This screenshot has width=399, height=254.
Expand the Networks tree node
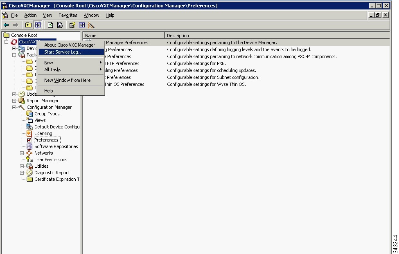pyautogui.click(x=22, y=153)
